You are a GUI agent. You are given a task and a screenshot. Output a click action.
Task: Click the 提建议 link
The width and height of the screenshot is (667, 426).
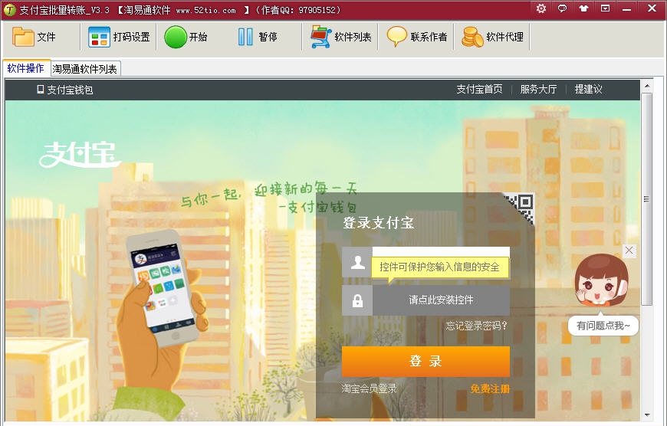589,90
